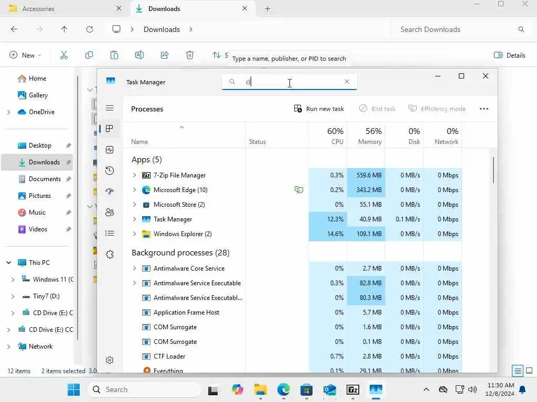Screen dimensions: 537x402
Task: Click the Rename toolbar icon
Action: tap(139, 55)
